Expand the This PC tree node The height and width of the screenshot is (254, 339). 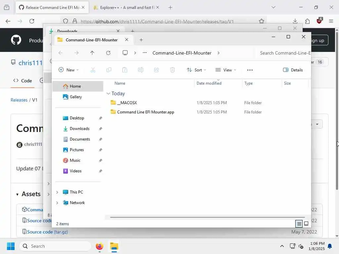57,192
